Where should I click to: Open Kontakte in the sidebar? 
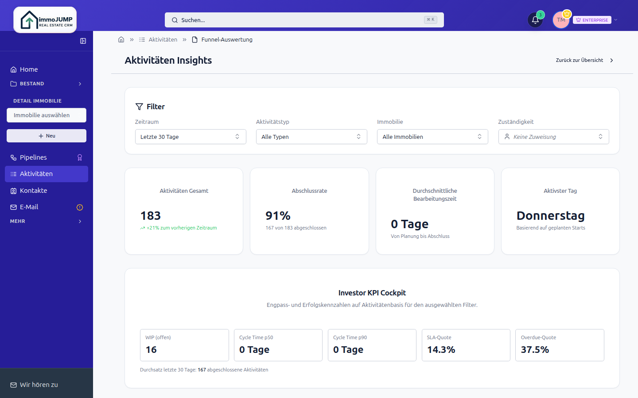pyautogui.click(x=47, y=191)
